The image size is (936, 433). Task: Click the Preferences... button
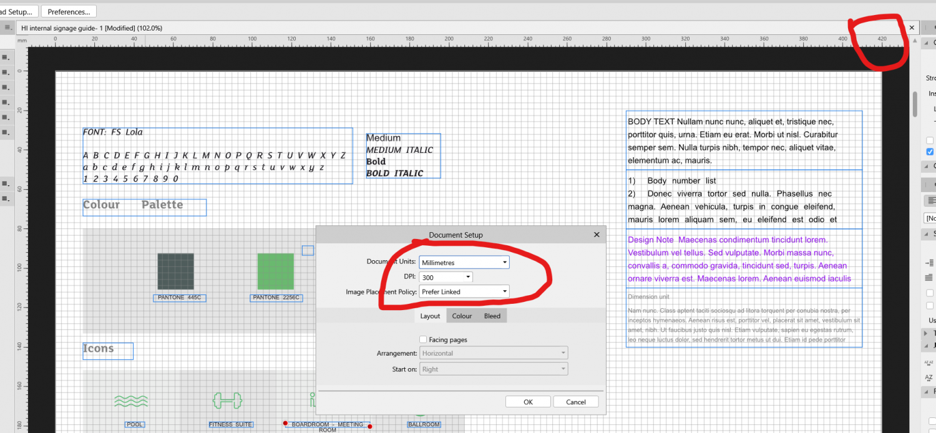coord(69,12)
